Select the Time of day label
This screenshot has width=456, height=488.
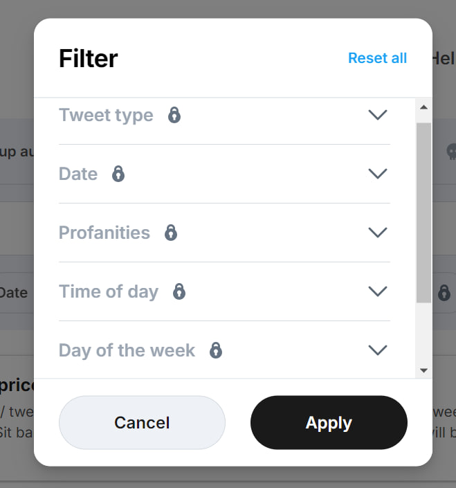pos(109,291)
